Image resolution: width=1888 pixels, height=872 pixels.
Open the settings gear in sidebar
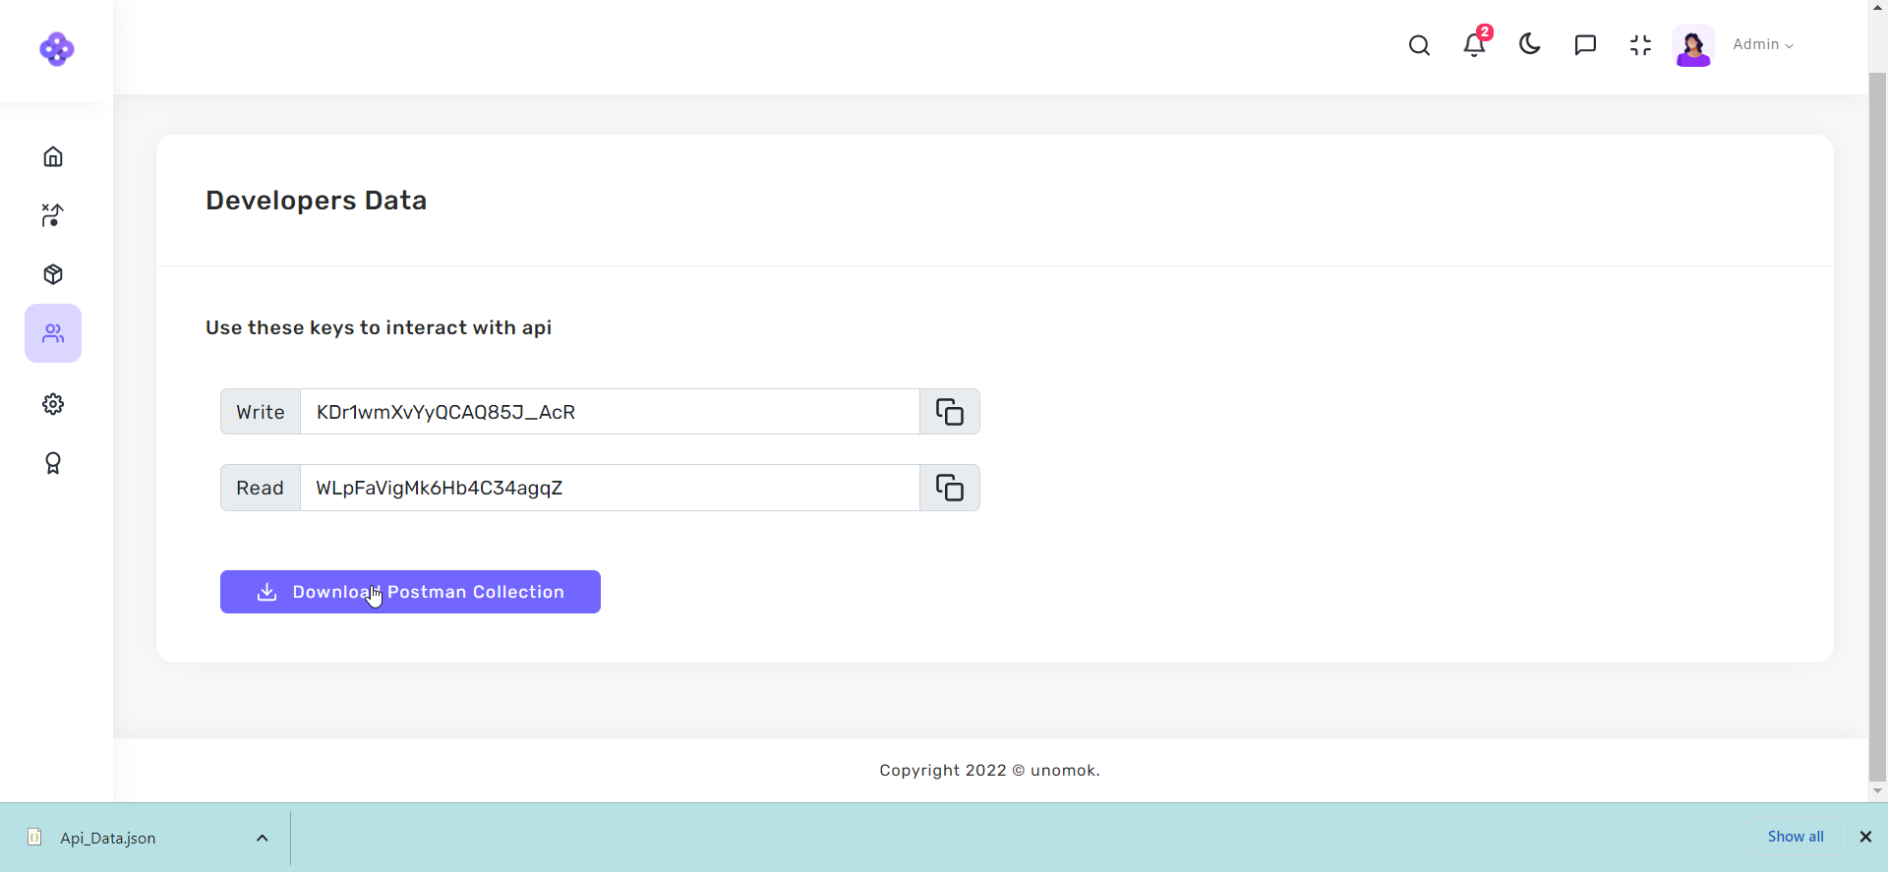(53, 404)
